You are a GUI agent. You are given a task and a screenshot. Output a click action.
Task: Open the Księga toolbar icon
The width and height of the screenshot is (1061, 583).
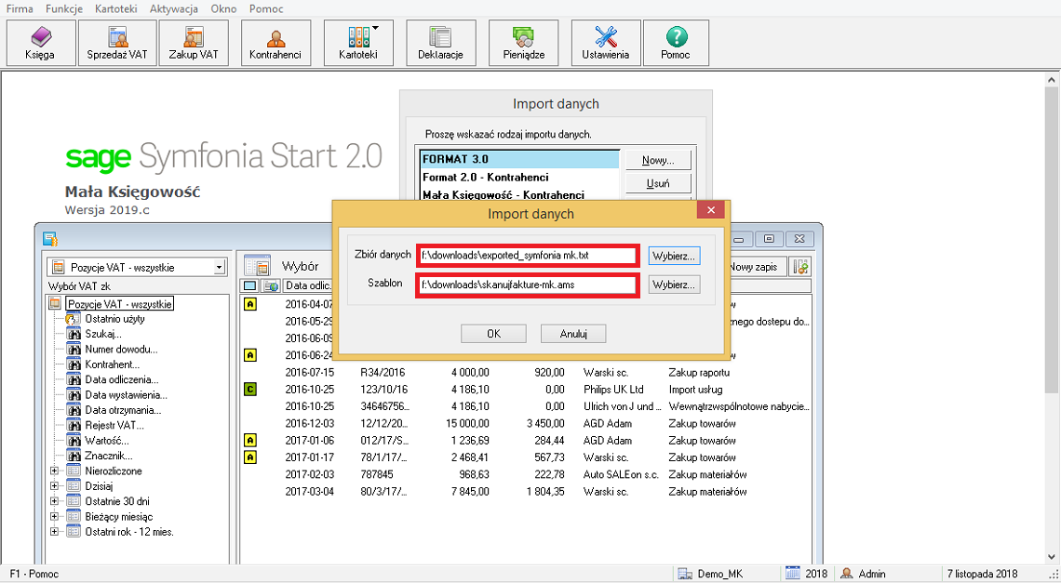coord(39,43)
